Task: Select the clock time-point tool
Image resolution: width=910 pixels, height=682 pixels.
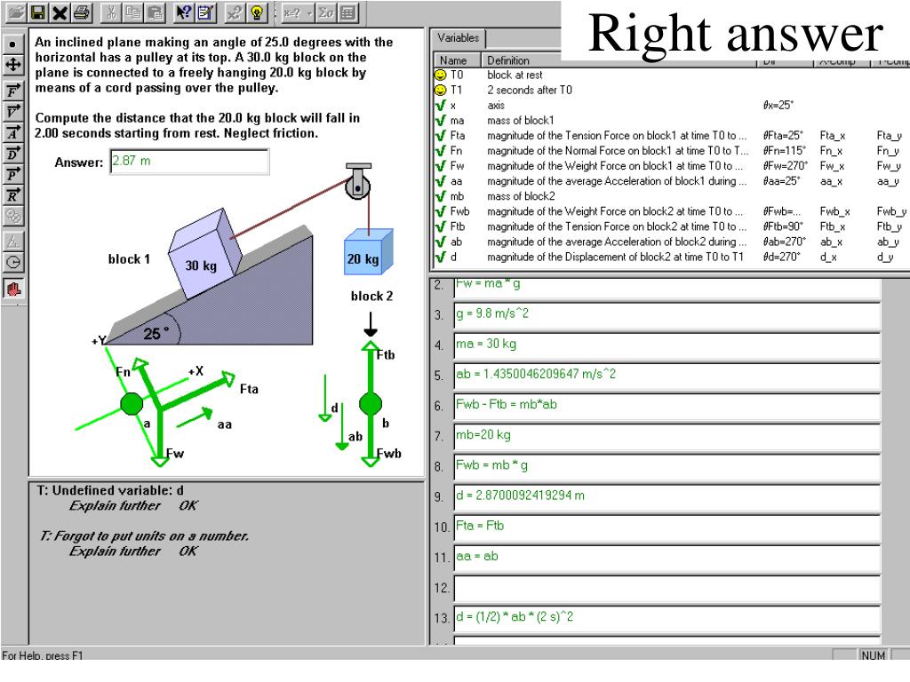Action: pos(12,262)
